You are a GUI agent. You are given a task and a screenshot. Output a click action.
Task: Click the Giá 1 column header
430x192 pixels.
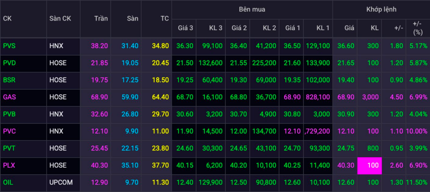click(293, 28)
